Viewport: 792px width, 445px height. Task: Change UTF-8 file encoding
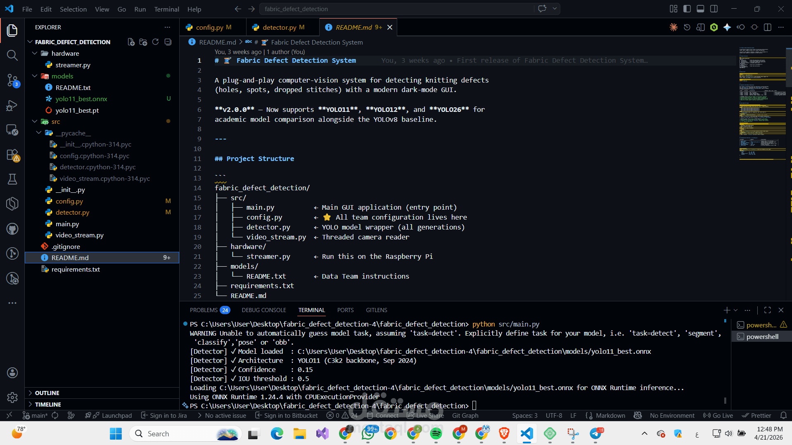(554, 415)
